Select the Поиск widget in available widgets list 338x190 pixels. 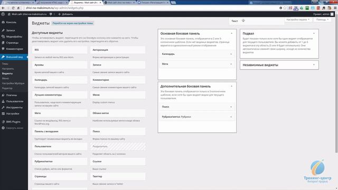click(x=118, y=131)
